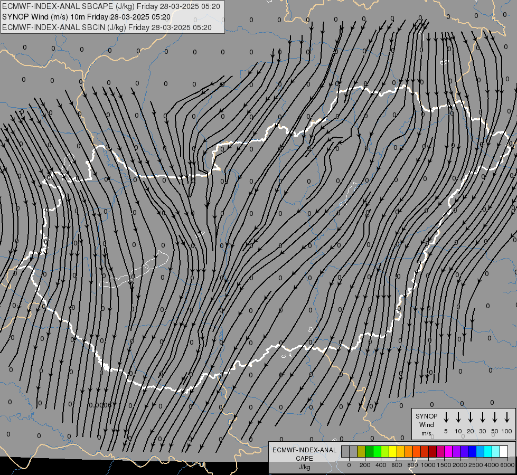This screenshot has height=475, width=517.
Task: Click the 1500 tick label on the colorbar
Action: (x=444, y=465)
